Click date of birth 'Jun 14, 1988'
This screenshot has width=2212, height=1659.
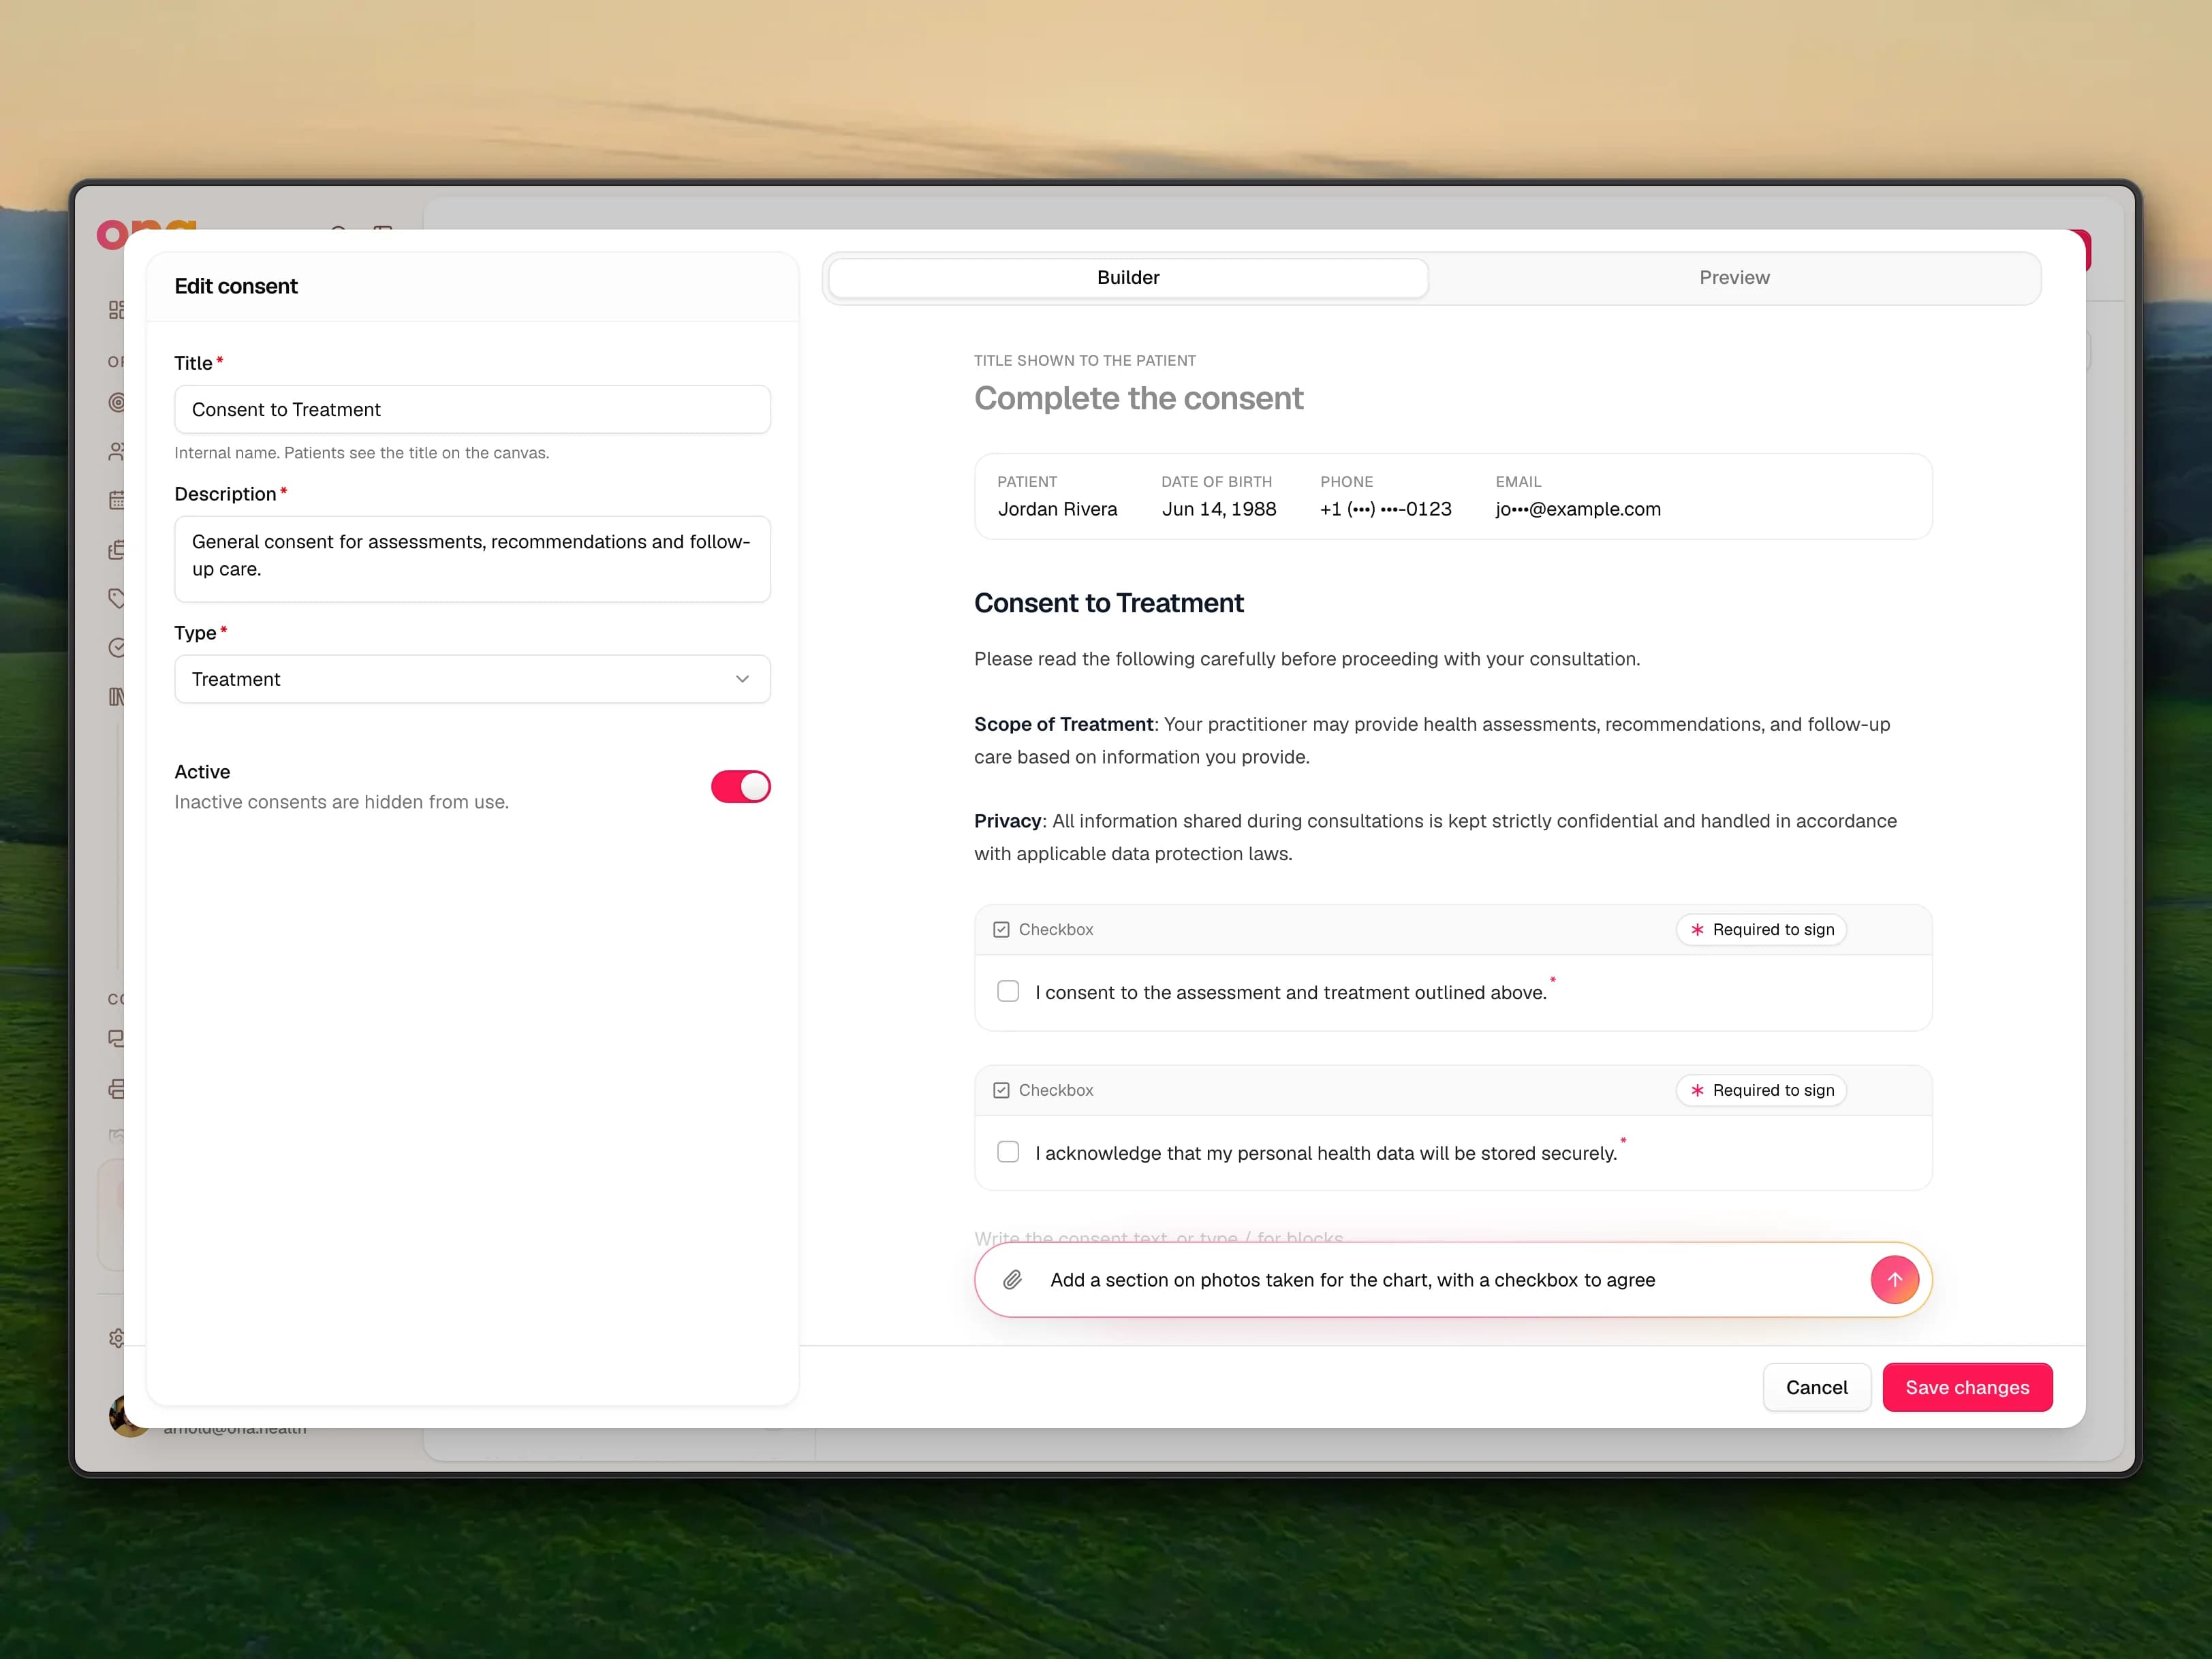[1218, 509]
